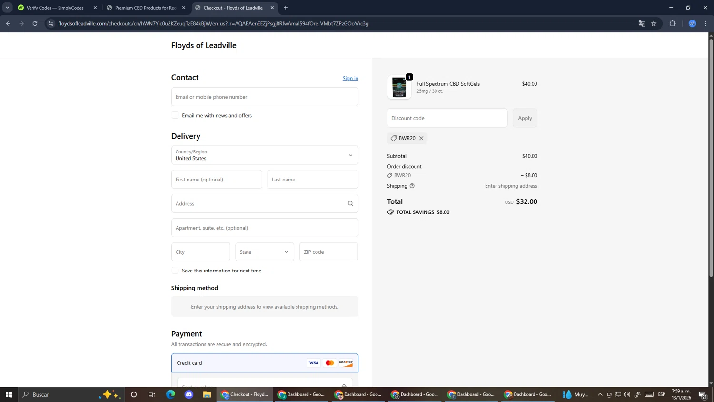The height and width of the screenshot is (402, 714).
Task: Click the Full Spectrum CBD SoftGels thumbnail
Action: pos(399,87)
